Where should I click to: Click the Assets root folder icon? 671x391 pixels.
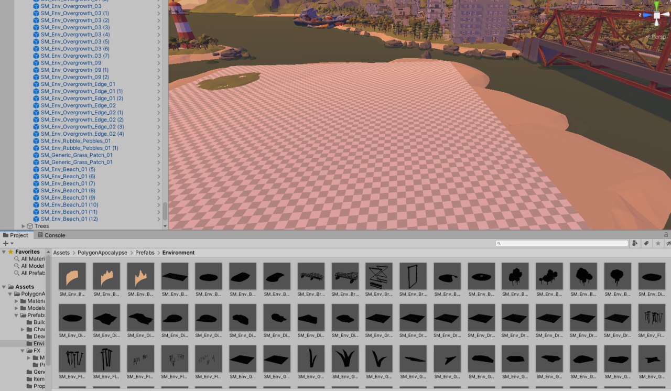10,287
